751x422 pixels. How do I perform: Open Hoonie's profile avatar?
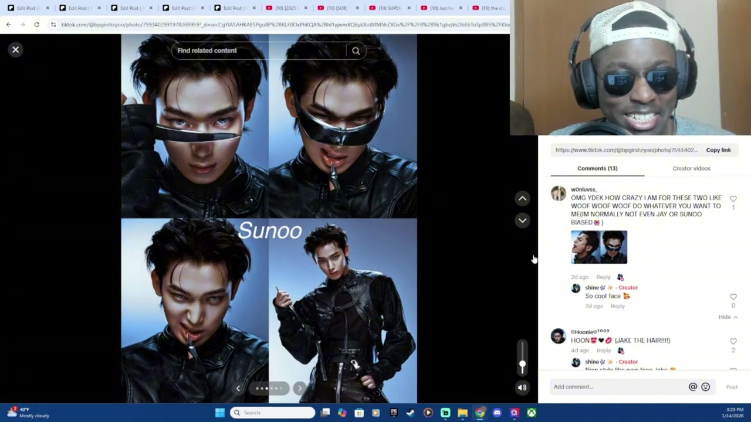click(558, 336)
